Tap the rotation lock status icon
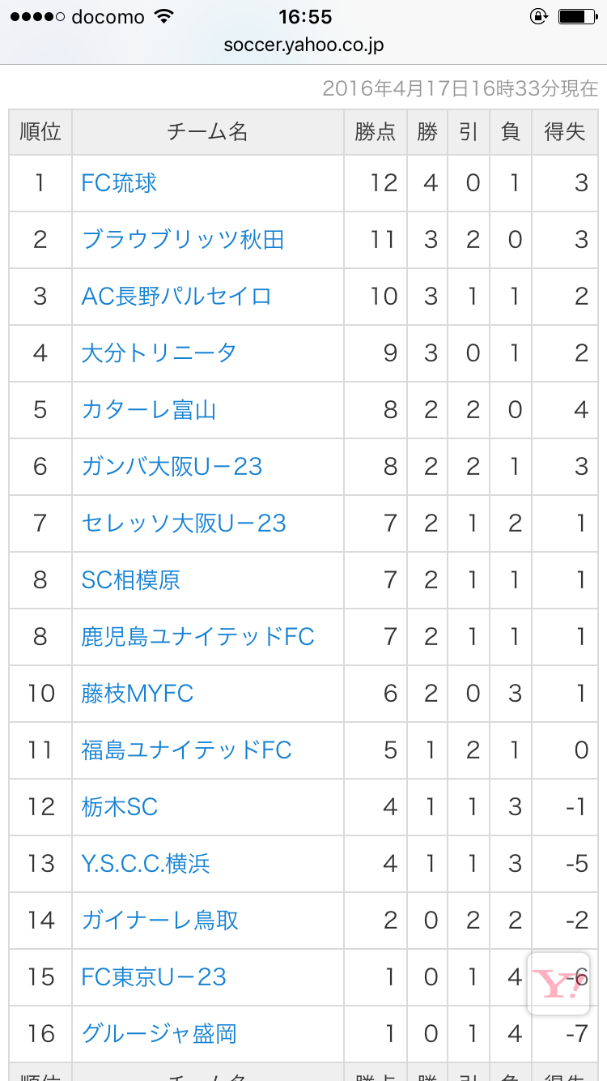607x1081 pixels. tap(538, 17)
